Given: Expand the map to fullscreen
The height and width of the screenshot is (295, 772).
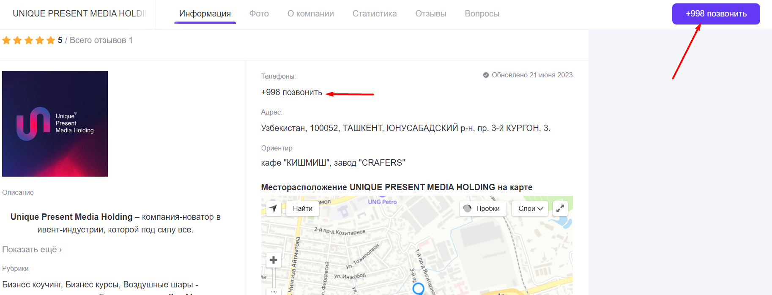Looking at the screenshot, I should tap(560, 208).
